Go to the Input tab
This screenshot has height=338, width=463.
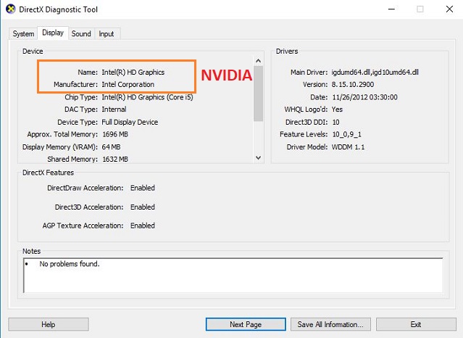[x=107, y=33]
